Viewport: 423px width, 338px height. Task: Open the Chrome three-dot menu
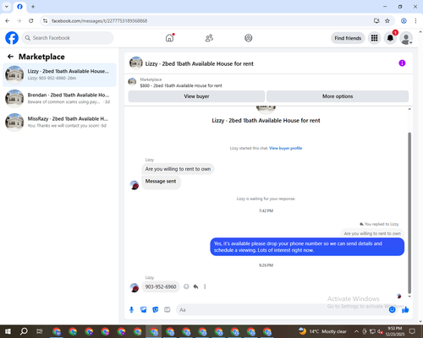point(415,21)
